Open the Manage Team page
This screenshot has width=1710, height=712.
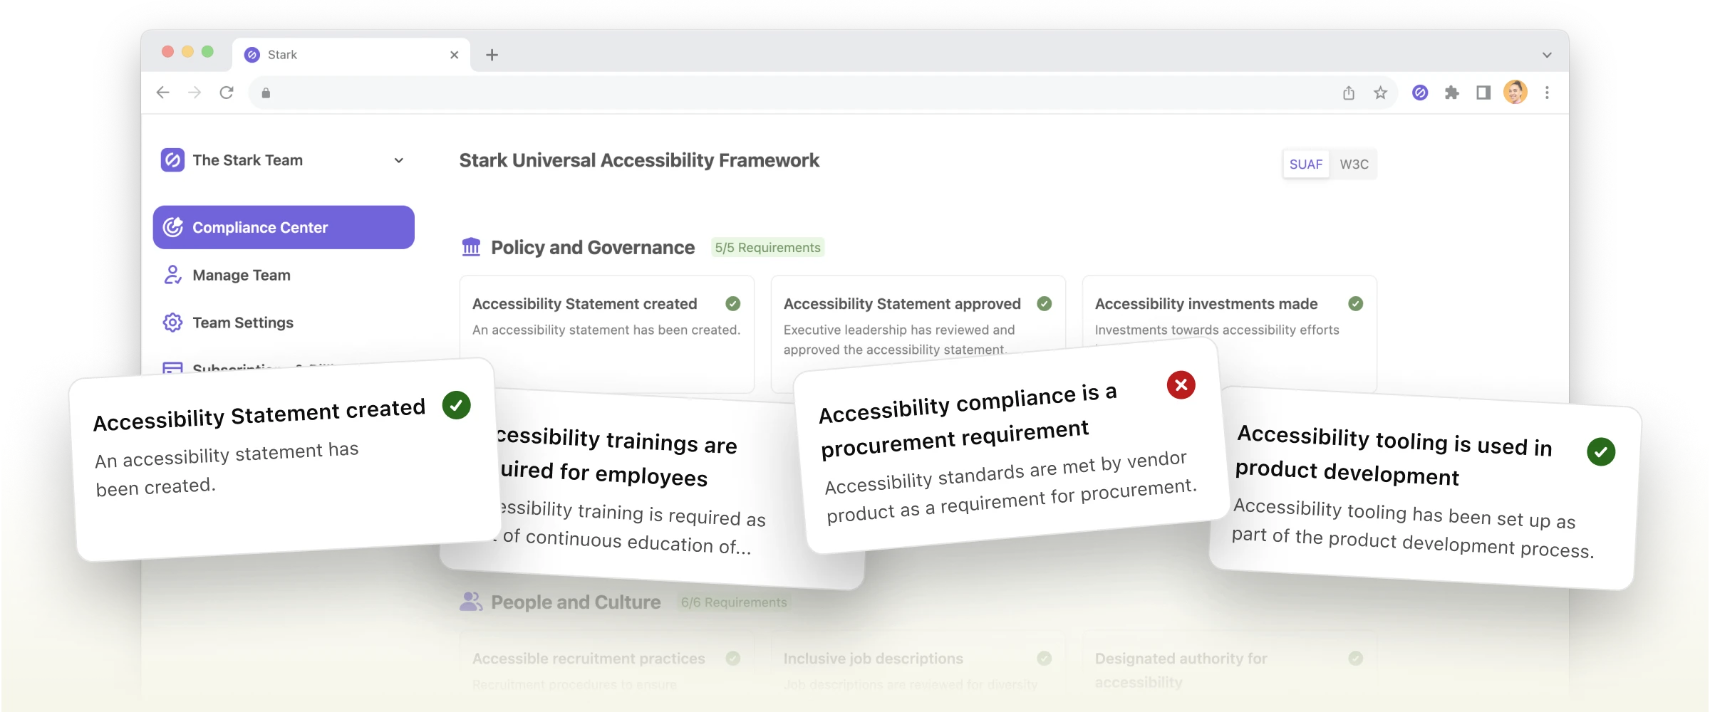(x=240, y=275)
